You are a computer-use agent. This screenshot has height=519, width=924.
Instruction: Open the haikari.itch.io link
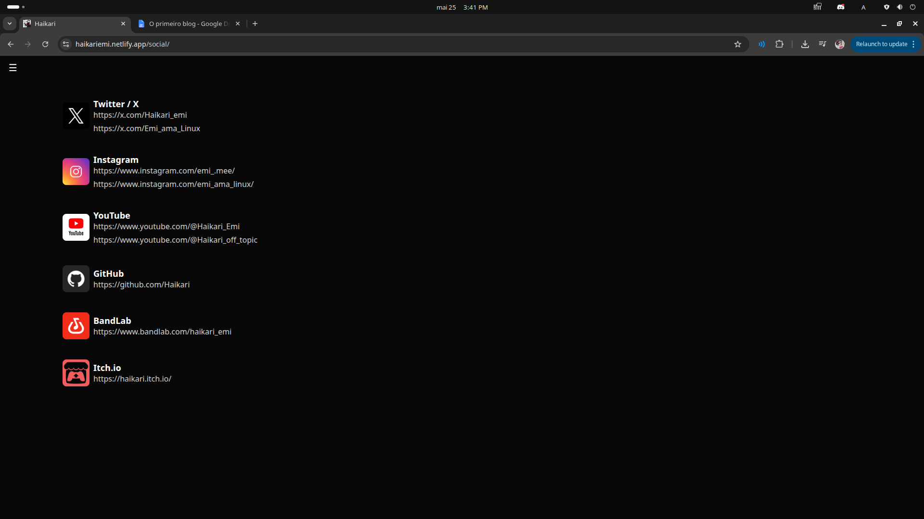pos(132,379)
